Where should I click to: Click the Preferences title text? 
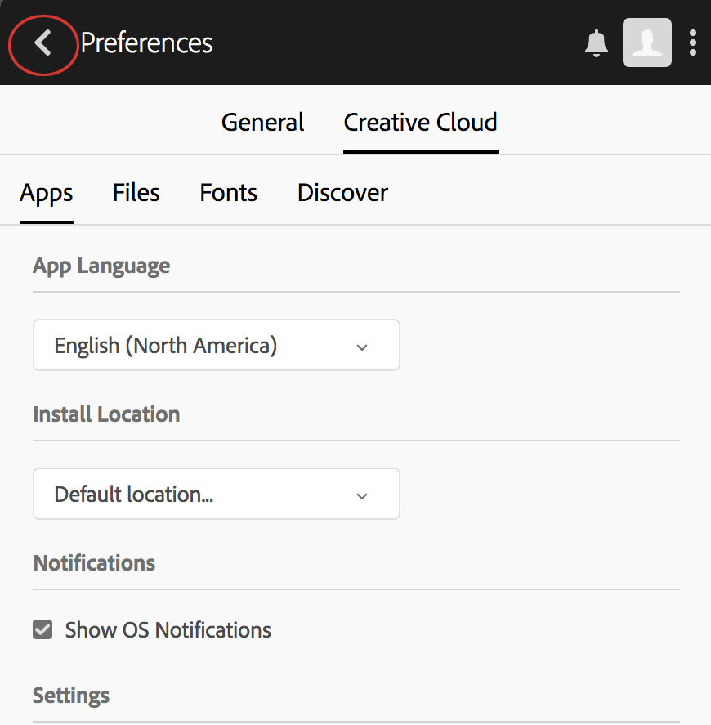point(146,43)
